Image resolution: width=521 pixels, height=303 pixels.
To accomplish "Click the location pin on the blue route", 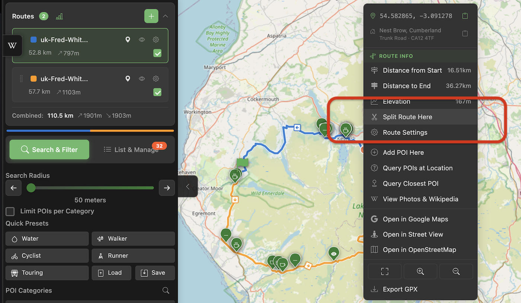I will click(128, 39).
